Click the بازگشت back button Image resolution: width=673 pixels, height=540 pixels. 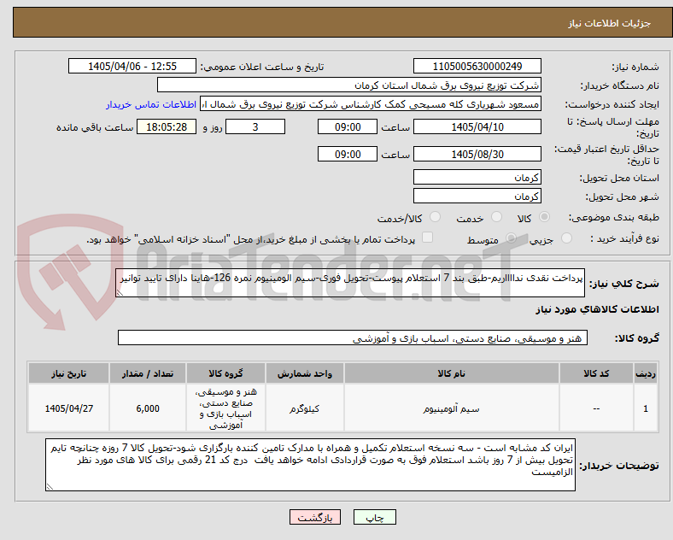315,517
